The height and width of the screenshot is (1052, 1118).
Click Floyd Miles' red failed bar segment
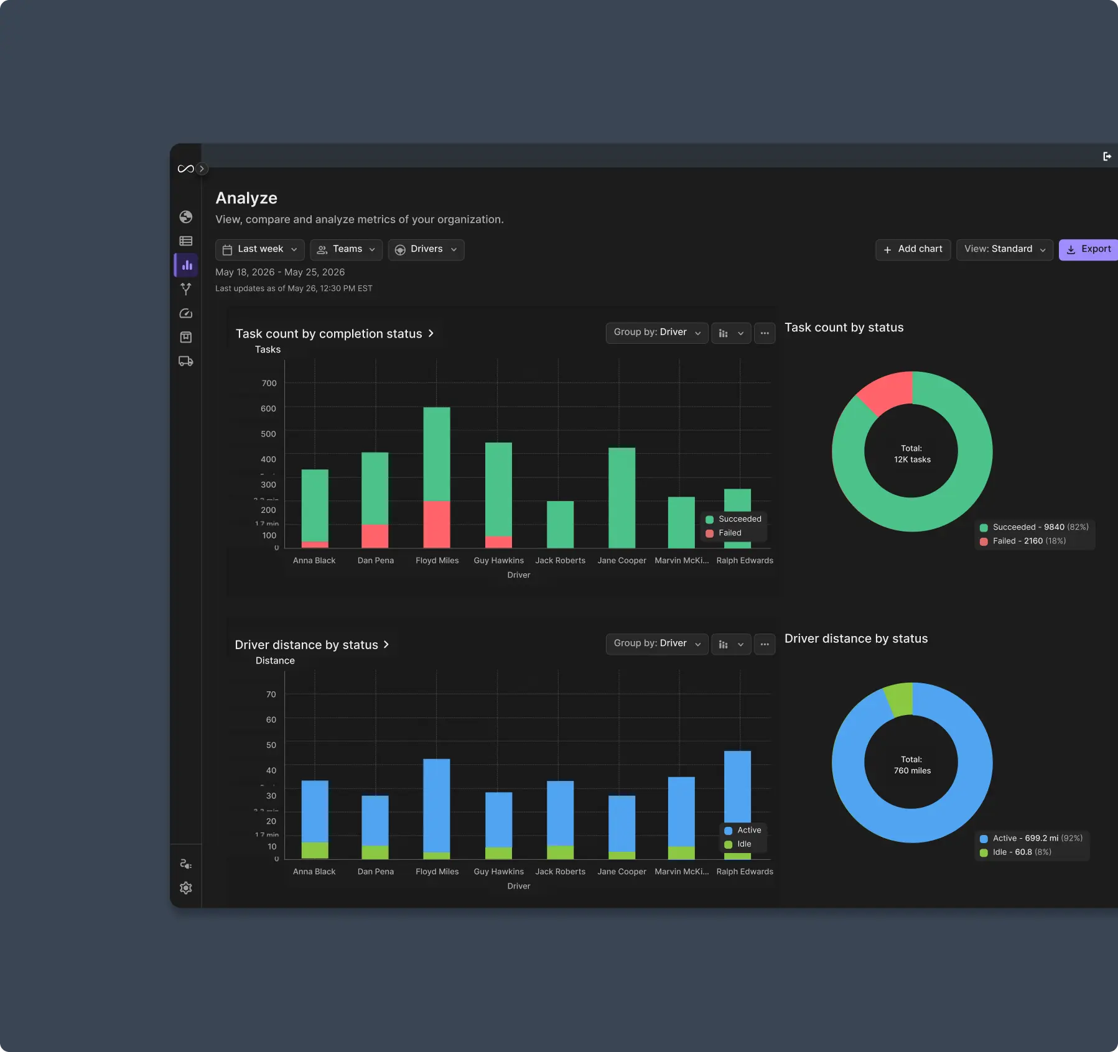point(437,525)
